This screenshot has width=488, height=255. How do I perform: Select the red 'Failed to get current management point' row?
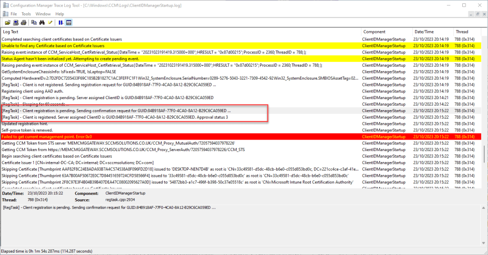[181, 136]
